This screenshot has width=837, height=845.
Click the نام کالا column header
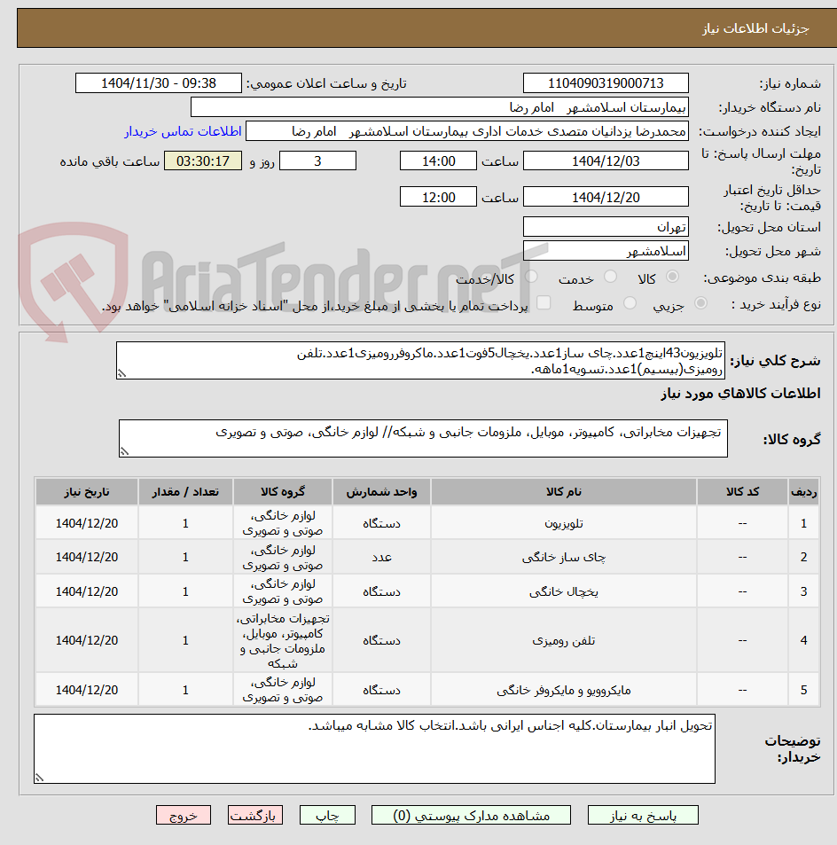pos(564,491)
